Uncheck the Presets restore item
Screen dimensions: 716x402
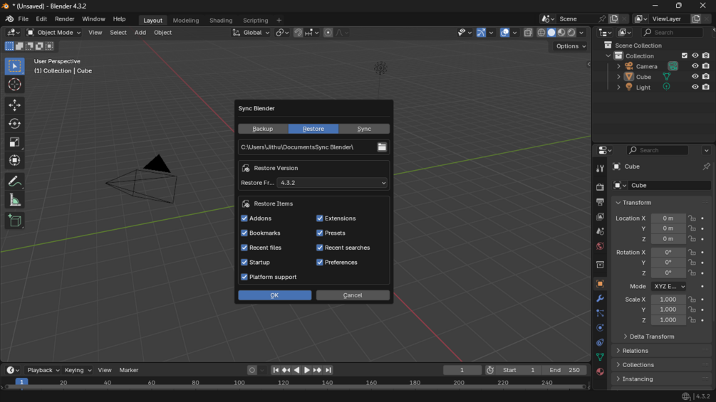320,233
